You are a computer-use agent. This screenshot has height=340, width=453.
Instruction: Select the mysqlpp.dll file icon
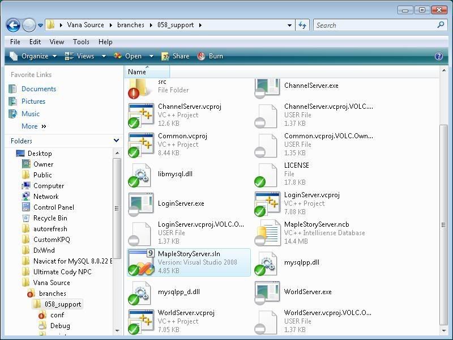(x=266, y=263)
